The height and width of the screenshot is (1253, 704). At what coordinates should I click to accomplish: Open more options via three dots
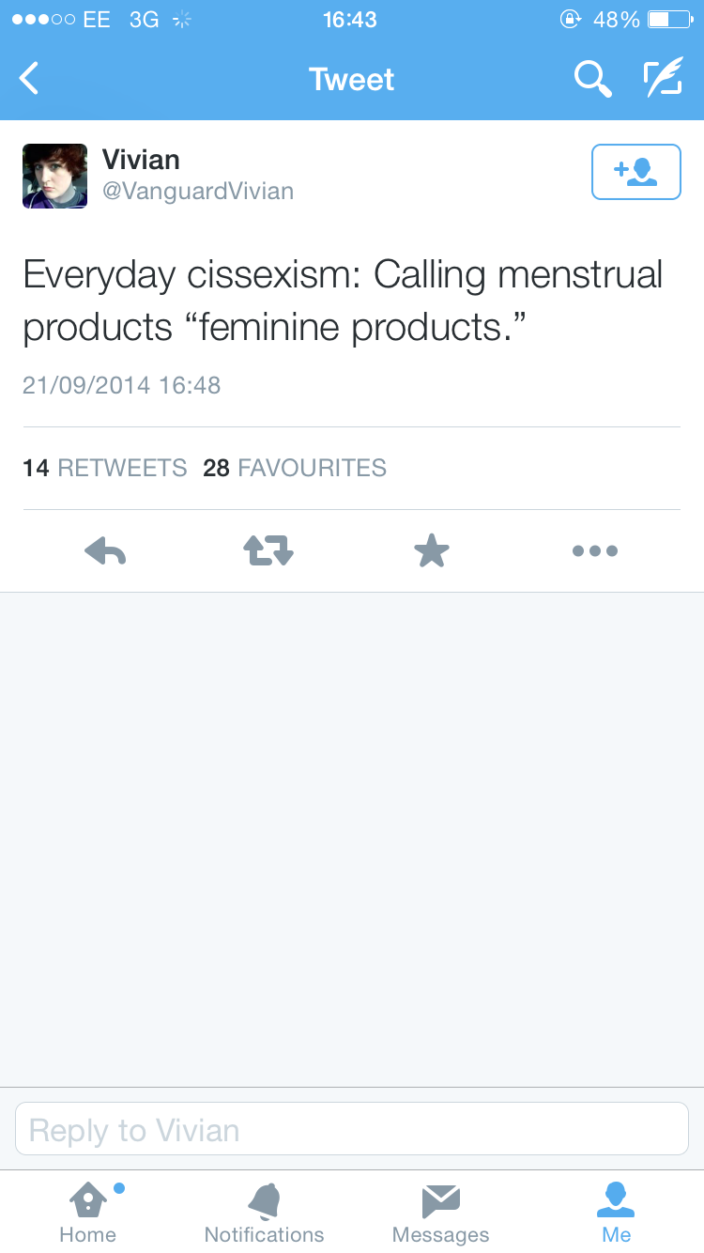(x=595, y=551)
